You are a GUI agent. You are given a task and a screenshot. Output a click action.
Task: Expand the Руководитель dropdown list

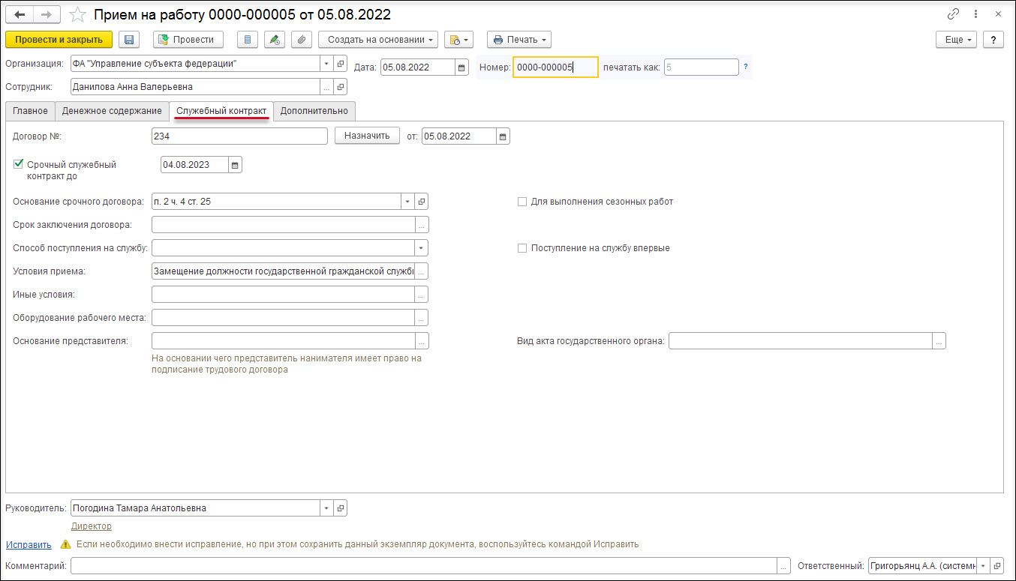(326, 508)
